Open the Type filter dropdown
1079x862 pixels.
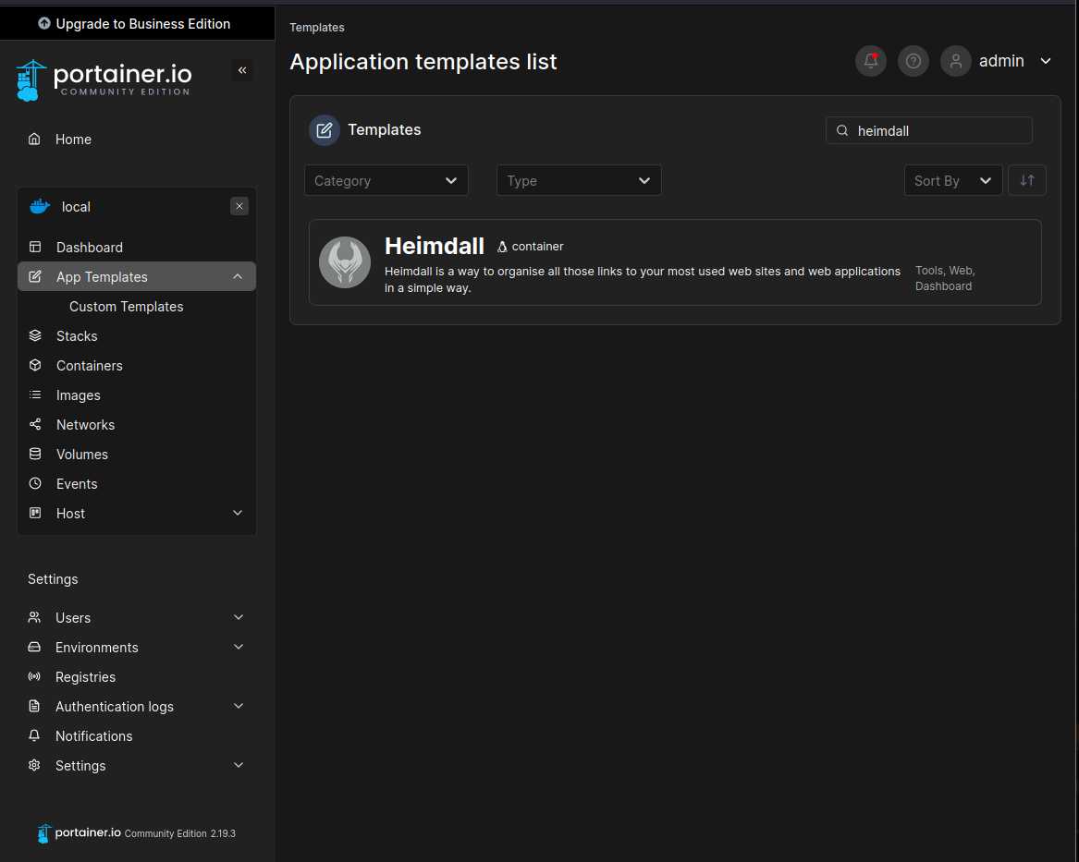pos(579,180)
